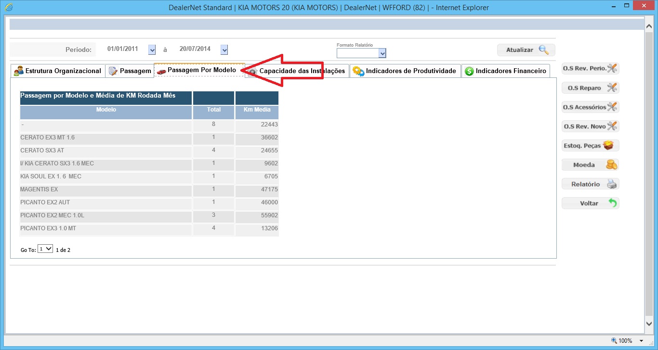Click the Relatório print button

pyautogui.click(x=591, y=184)
